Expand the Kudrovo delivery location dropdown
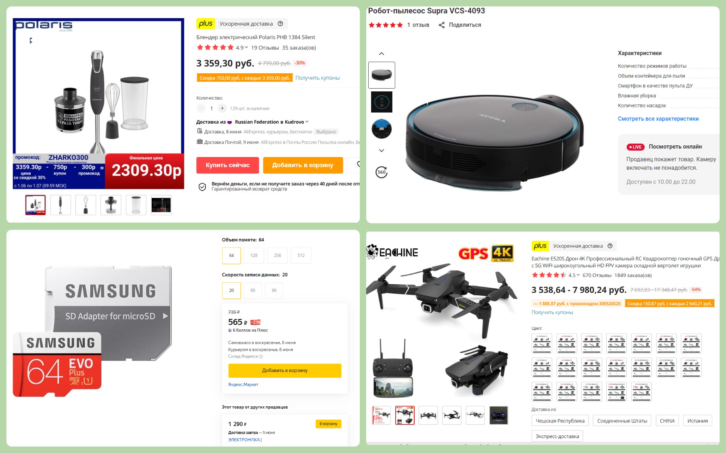 click(x=307, y=122)
